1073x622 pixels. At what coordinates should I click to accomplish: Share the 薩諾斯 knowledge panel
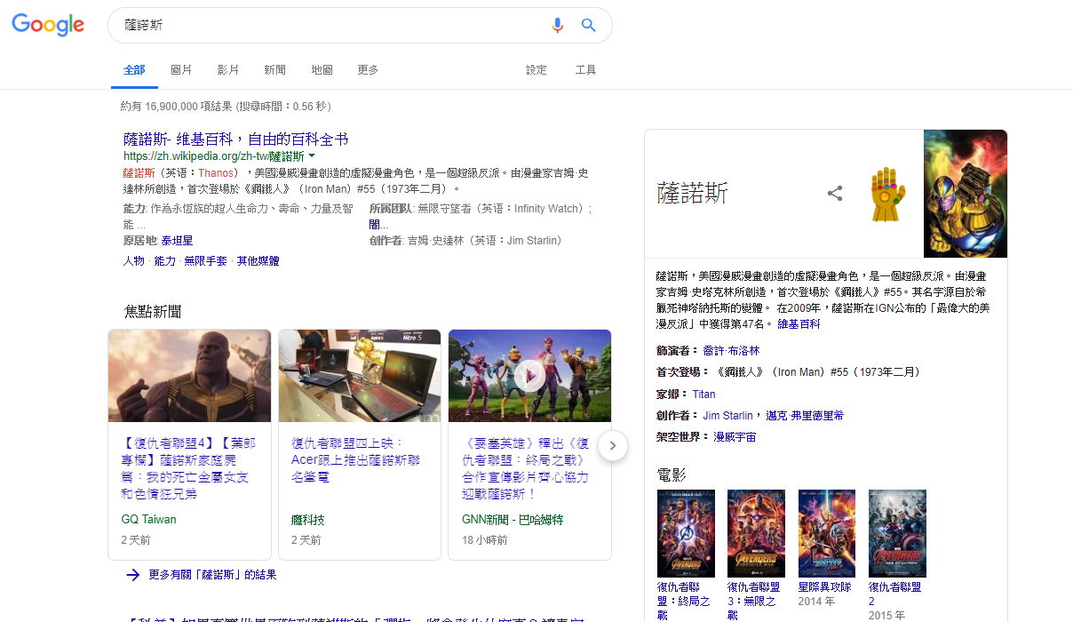834,193
